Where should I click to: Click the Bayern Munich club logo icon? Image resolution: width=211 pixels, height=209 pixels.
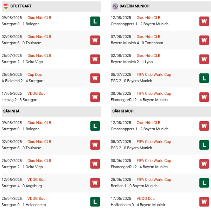115,6
